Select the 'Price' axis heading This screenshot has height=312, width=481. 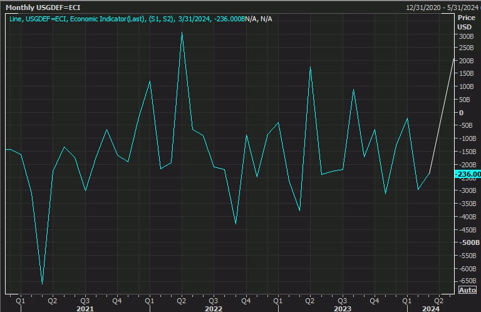pos(466,18)
